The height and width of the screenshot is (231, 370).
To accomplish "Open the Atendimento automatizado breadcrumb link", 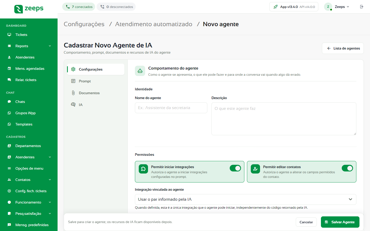I will point(154,24).
